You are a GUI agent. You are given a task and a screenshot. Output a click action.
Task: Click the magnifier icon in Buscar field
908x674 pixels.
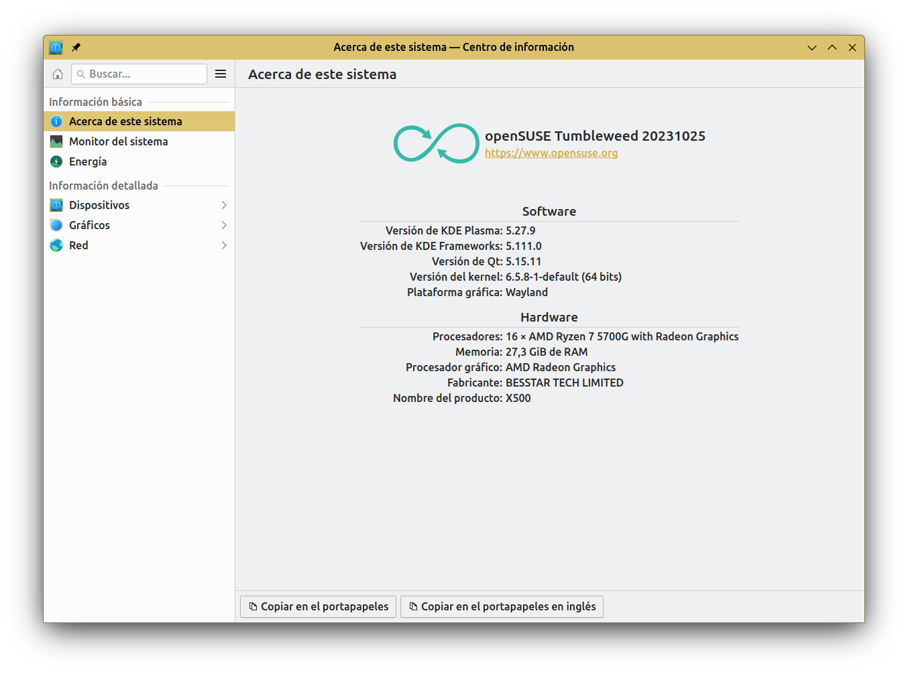(81, 74)
